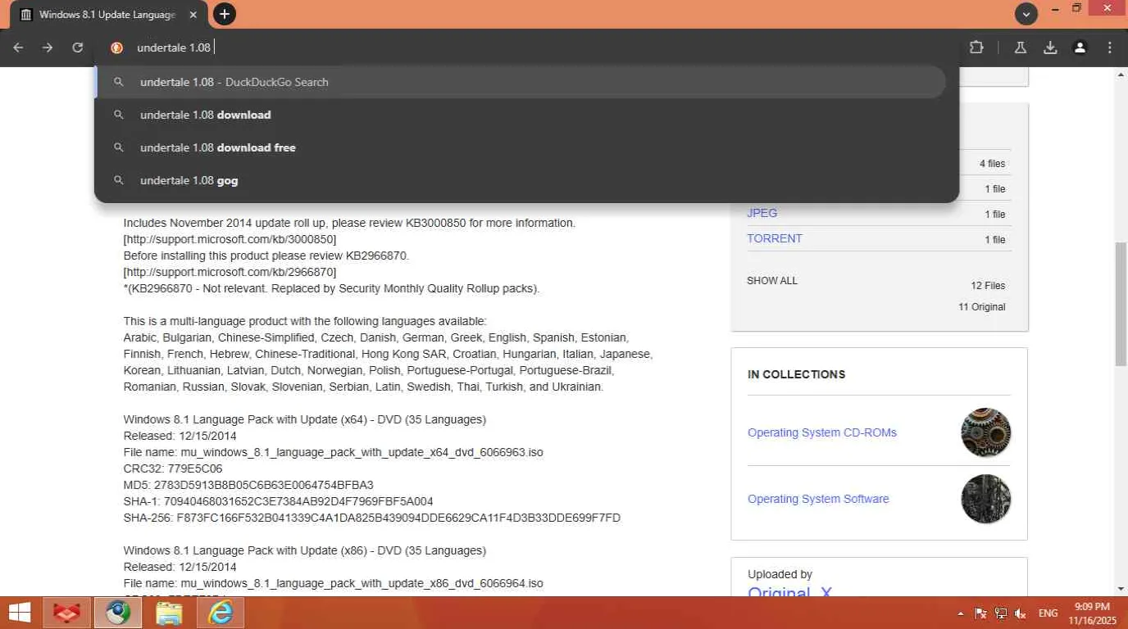Close the Windows 8.1 Update Language tab

click(193, 15)
